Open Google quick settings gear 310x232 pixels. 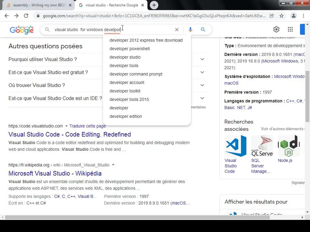pos(276,29)
